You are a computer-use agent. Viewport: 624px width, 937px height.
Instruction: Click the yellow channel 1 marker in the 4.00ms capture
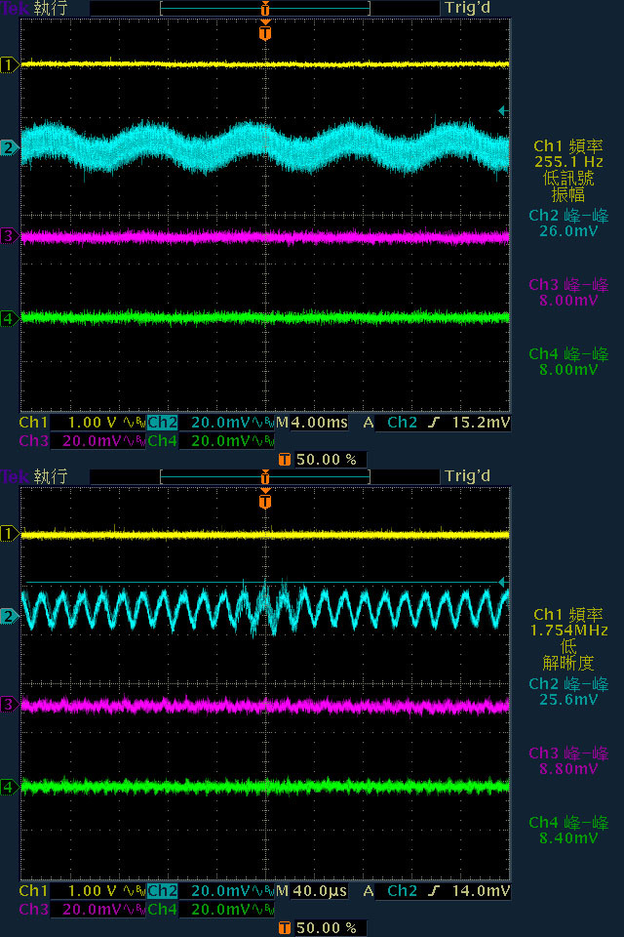point(9,64)
